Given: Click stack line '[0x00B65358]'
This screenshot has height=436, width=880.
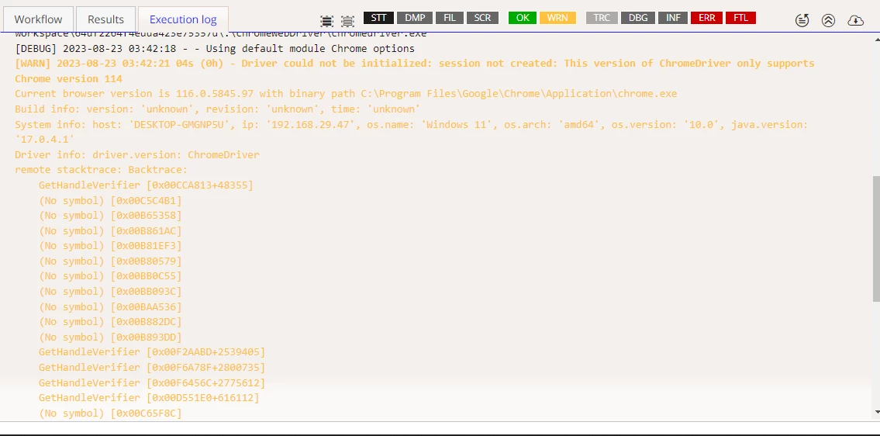Looking at the screenshot, I should pyautogui.click(x=110, y=216).
